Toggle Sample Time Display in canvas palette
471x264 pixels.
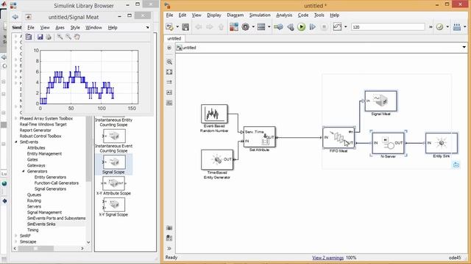[x=169, y=82]
